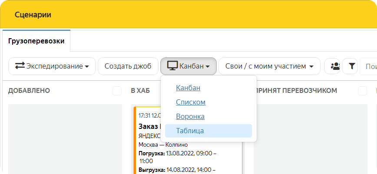Click the В ХАБ column header

tap(140, 91)
